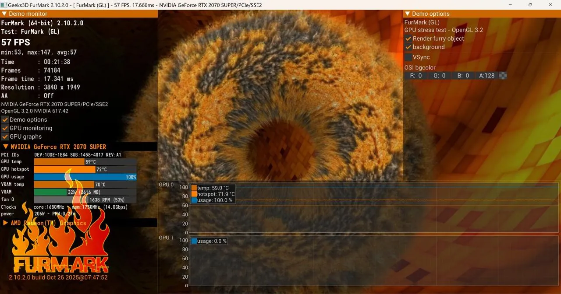Click the PCI IDs DEV:10DE-1E84 line
The width and height of the screenshot is (561, 294).
[x=61, y=154]
